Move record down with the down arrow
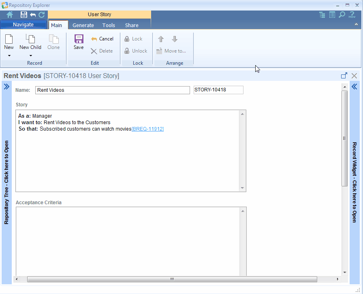The height and width of the screenshot is (294, 363). (x=175, y=39)
